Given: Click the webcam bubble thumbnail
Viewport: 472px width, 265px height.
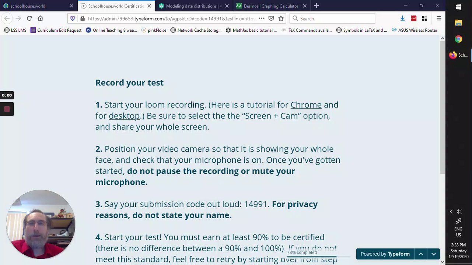Looking at the screenshot, I should [x=41, y=224].
